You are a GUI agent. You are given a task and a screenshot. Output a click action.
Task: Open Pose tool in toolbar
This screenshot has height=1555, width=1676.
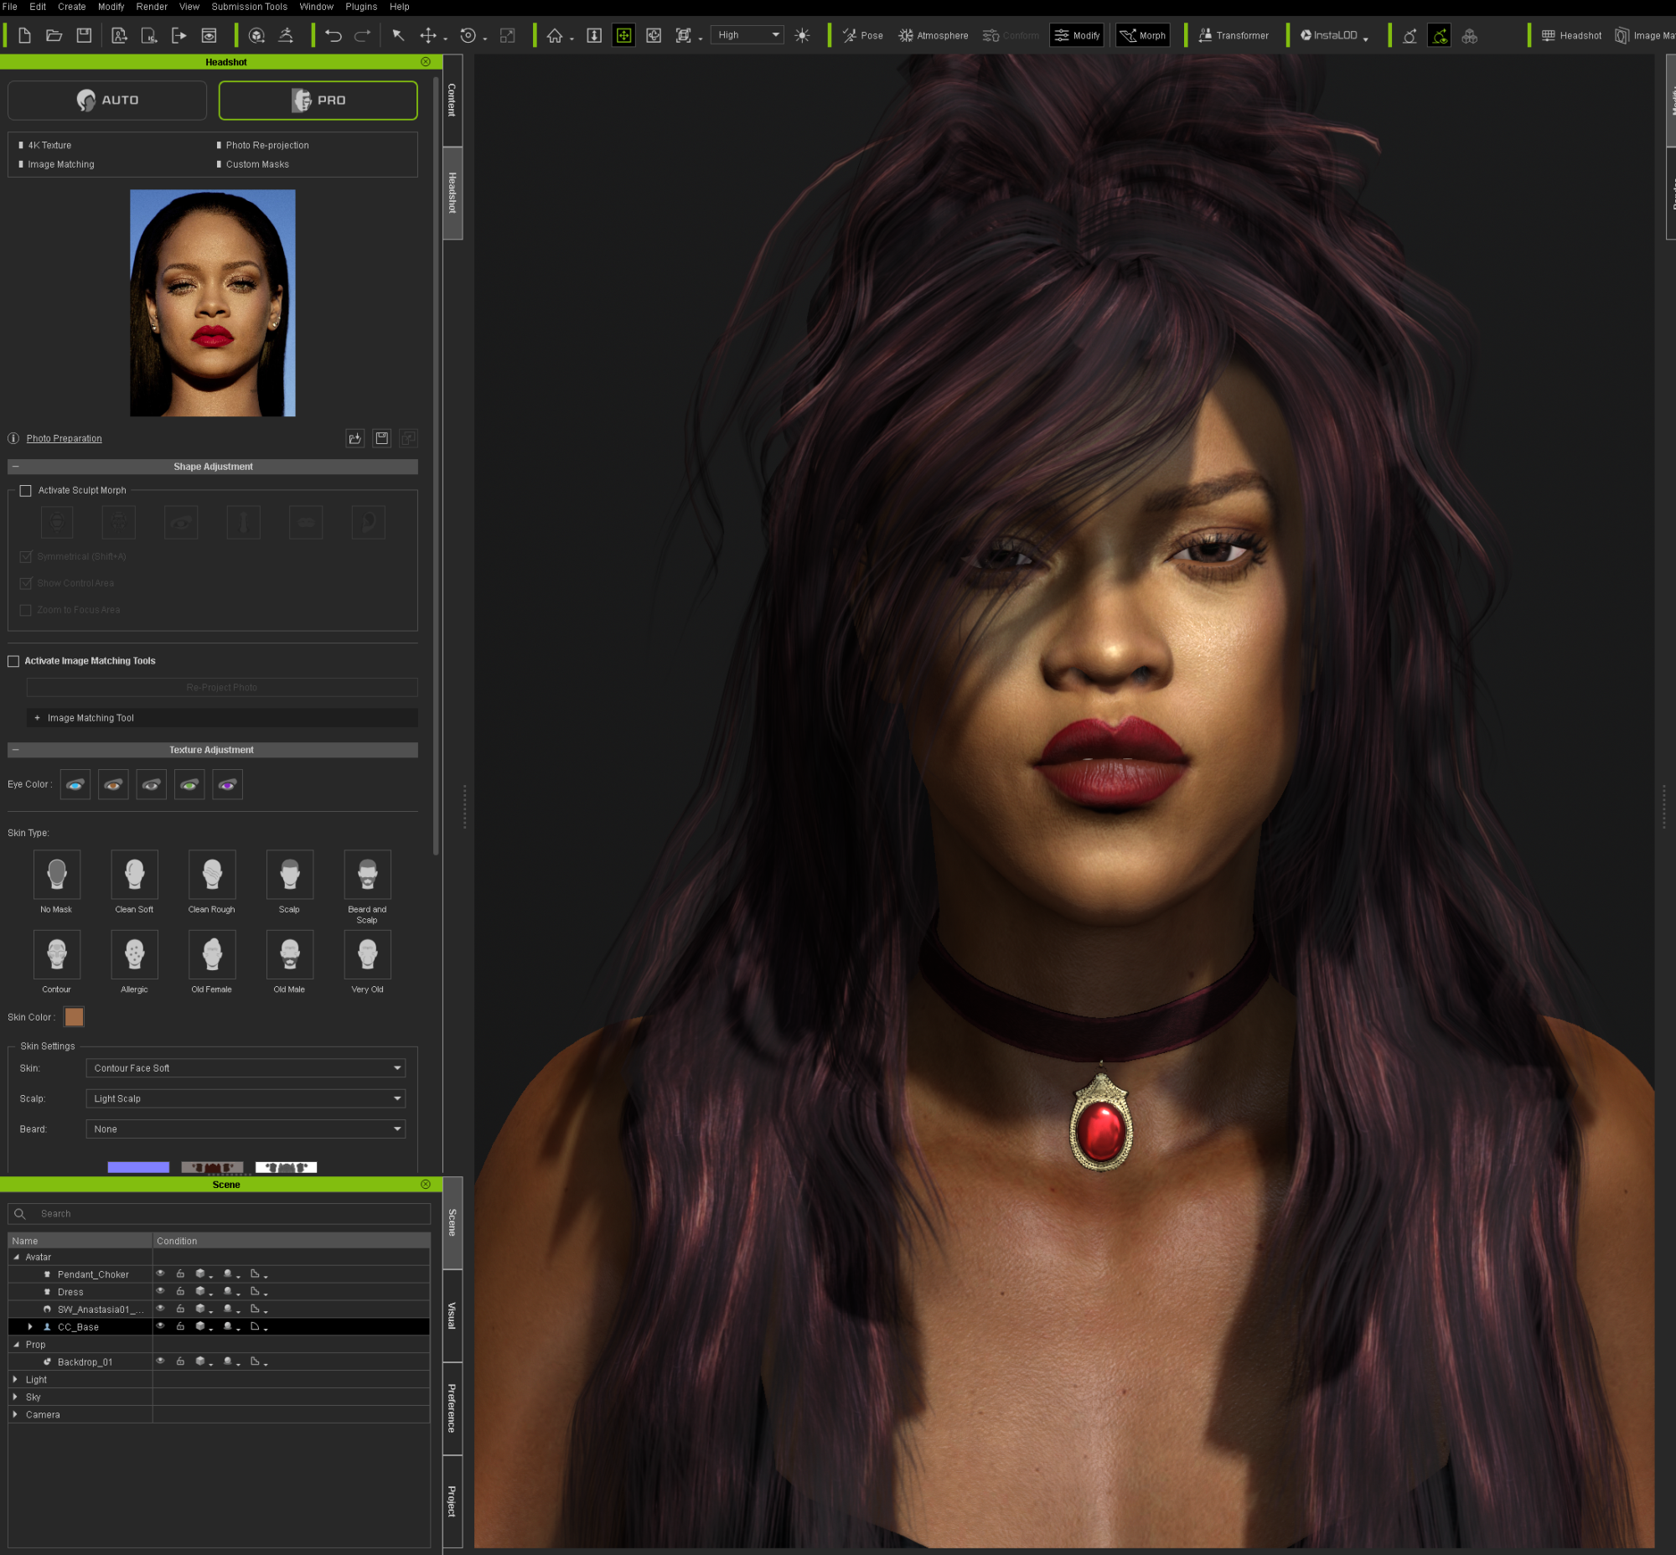click(863, 35)
